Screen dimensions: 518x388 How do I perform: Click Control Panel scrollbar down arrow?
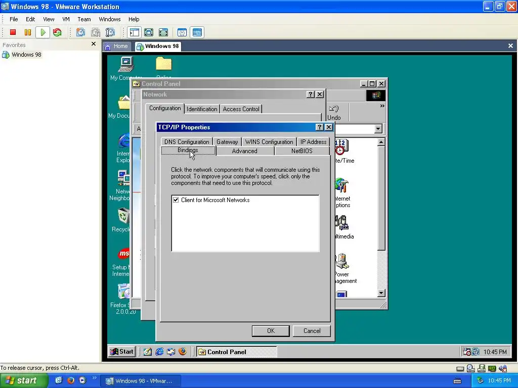coord(381,293)
